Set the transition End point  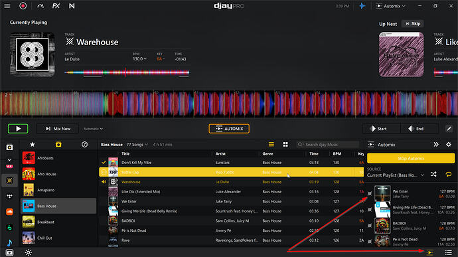pyautogui.click(x=420, y=129)
